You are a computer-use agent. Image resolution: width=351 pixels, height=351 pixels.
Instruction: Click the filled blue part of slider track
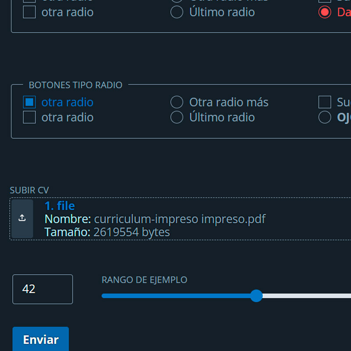(175, 296)
